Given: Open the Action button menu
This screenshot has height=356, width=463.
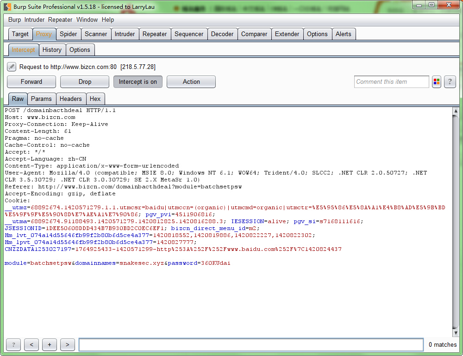Looking at the screenshot, I should point(191,82).
